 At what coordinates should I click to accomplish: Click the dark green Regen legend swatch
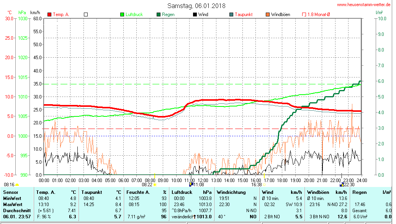pos(159,15)
